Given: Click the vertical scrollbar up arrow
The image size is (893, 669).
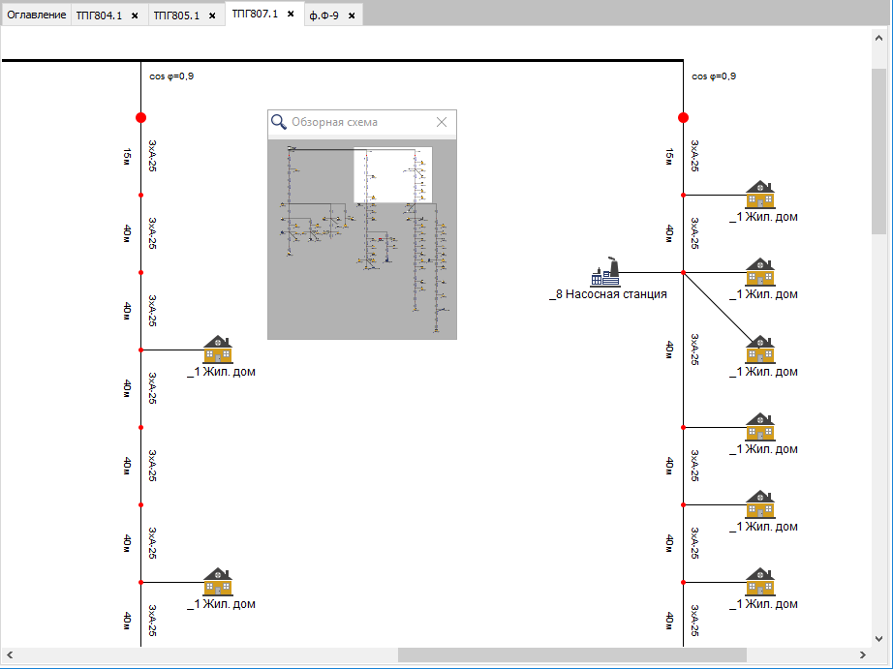Looking at the screenshot, I should [878, 38].
